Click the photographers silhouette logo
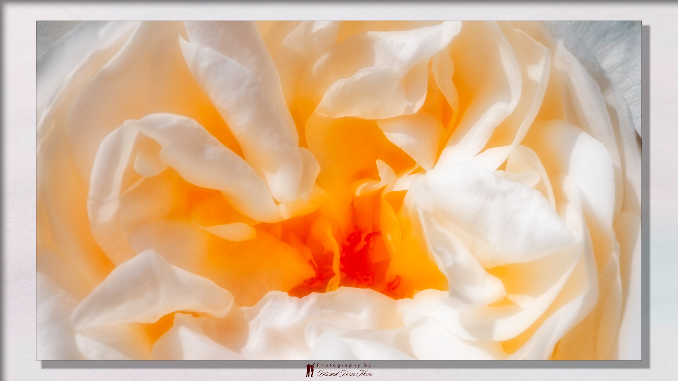Viewport: 678px width, 381px height. tap(310, 371)
